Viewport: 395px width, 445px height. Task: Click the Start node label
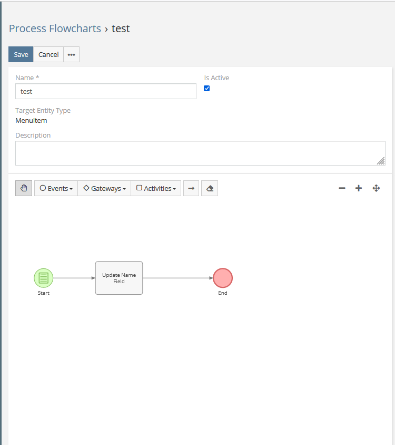43,293
